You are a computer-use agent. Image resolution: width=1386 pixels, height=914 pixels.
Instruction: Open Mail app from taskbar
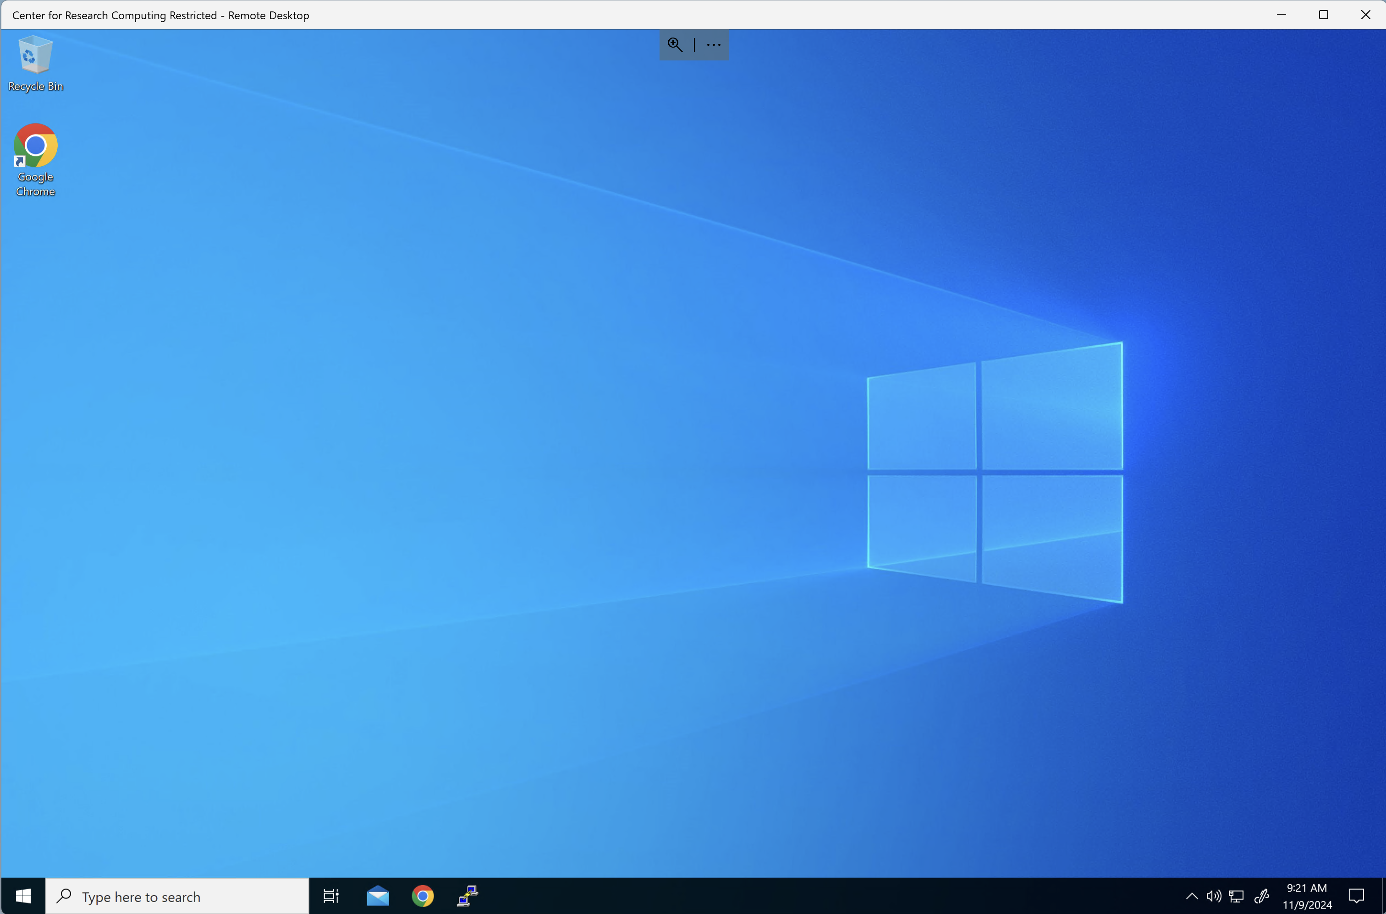coord(378,896)
